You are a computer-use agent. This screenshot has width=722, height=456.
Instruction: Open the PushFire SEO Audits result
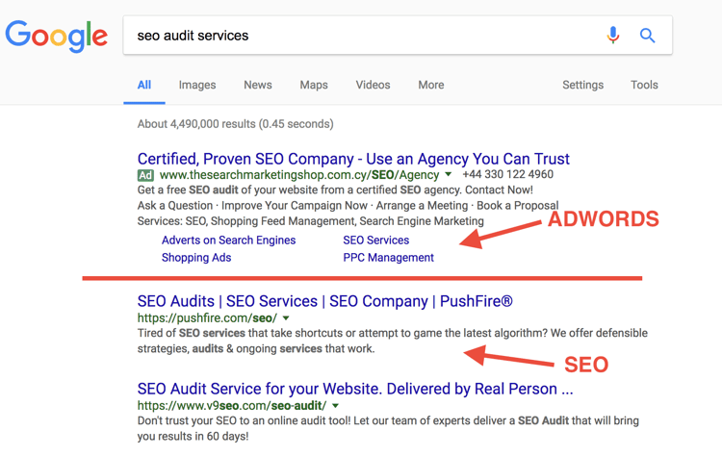[324, 301]
